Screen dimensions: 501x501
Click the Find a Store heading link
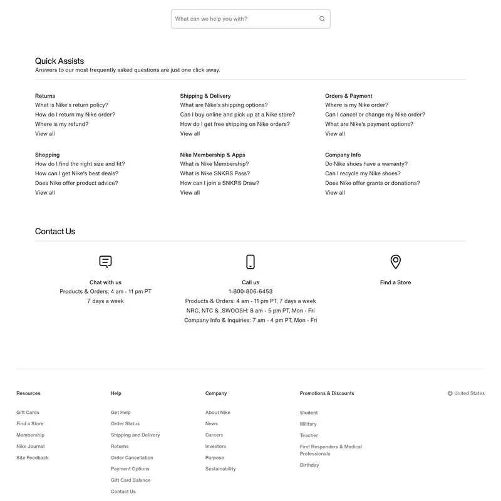pyautogui.click(x=395, y=282)
